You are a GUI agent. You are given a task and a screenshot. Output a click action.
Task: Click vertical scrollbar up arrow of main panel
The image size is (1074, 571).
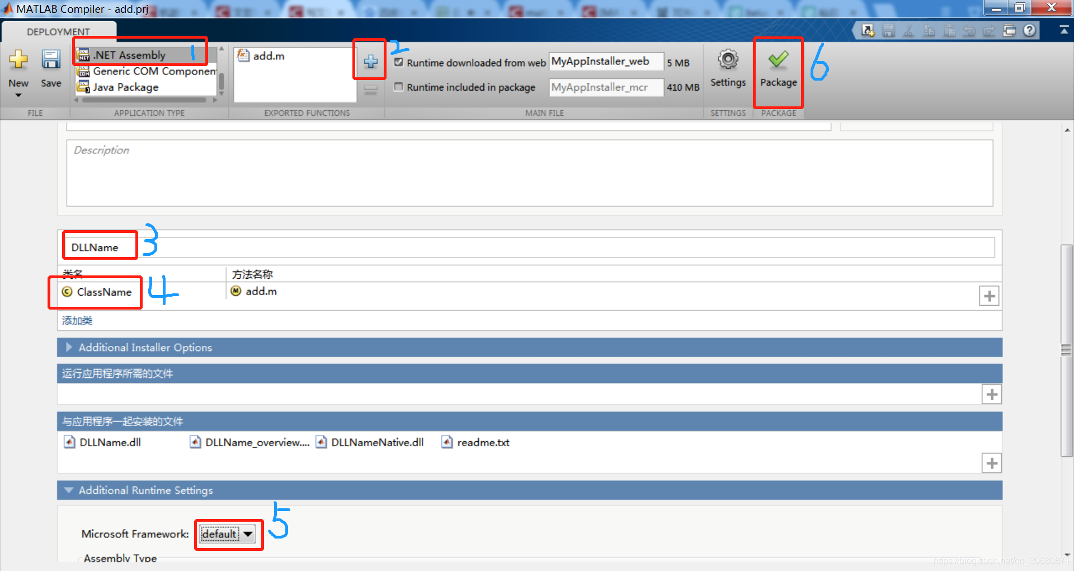(x=1067, y=130)
